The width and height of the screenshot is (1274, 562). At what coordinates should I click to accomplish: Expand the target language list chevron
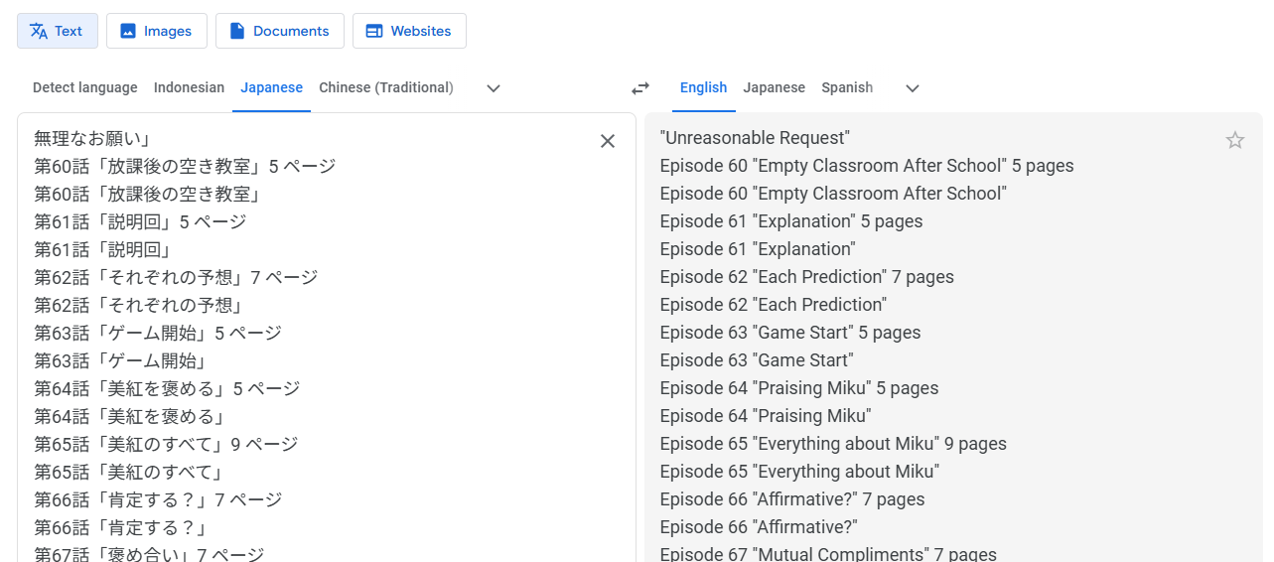913,88
